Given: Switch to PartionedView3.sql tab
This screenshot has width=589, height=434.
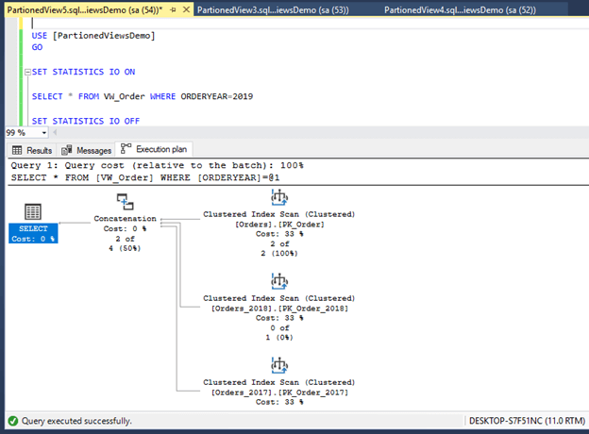Looking at the screenshot, I should click(x=273, y=9).
